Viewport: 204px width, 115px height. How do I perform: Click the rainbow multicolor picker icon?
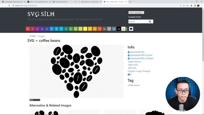click(127, 29)
